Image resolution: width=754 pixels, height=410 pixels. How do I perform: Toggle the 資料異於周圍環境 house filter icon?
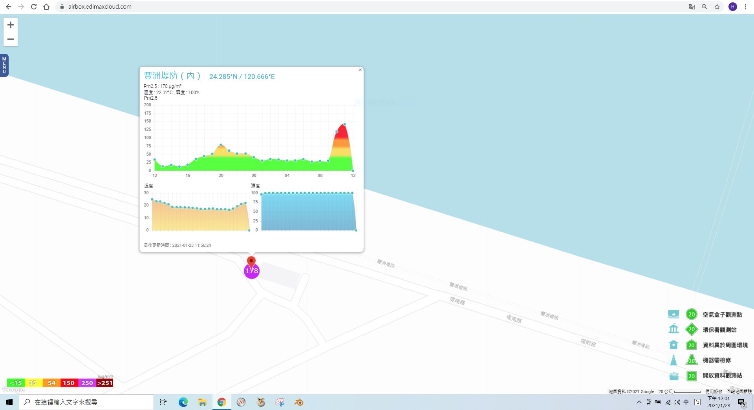[673, 344]
